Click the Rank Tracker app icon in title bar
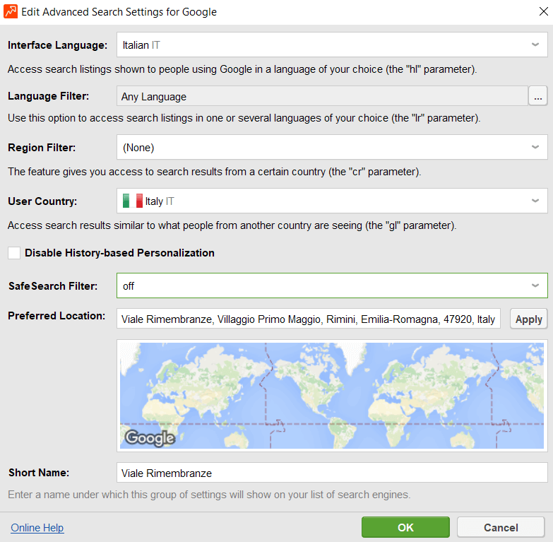Screen dimensions: 553x542 pyautogui.click(x=11, y=11)
